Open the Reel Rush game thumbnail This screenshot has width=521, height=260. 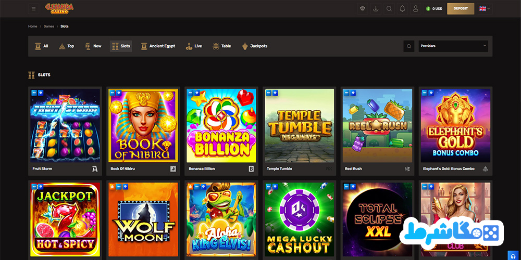377,125
